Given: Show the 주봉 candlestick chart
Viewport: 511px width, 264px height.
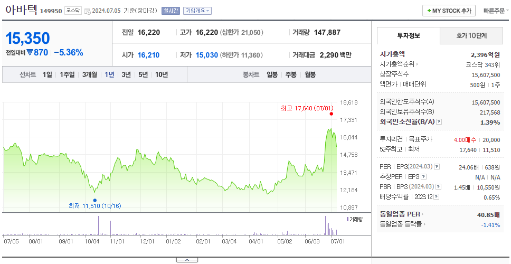Looking at the screenshot, I should click(x=291, y=74).
